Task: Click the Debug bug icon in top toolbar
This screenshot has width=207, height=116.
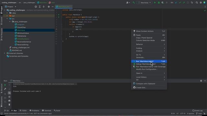Action: coord(159,3)
